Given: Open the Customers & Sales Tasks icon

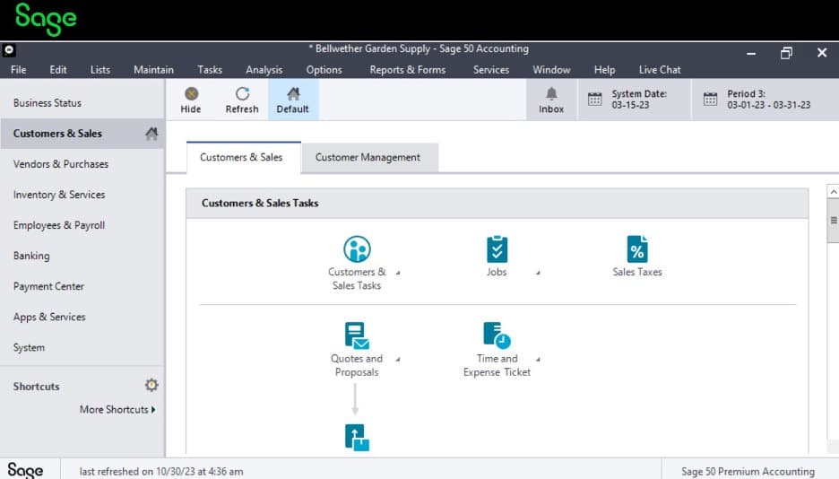Looking at the screenshot, I should (x=357, y=248).
